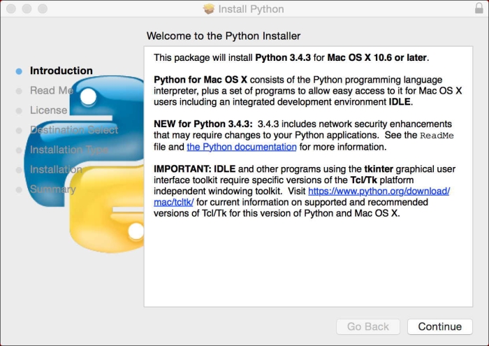Open the python.org download mac tcltk link
The height and width of the screenshot is (346, 489).
(x=379, y=191)
